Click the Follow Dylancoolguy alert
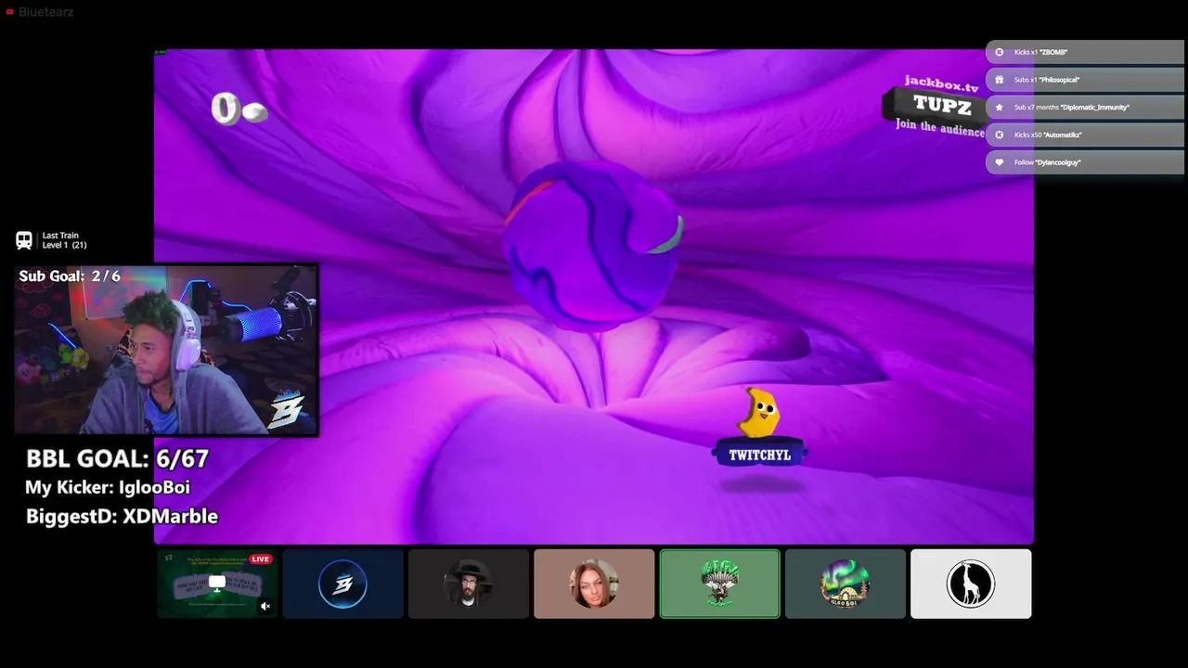Viewport: 1188px width, 668px height. [x=1085, y=162]
